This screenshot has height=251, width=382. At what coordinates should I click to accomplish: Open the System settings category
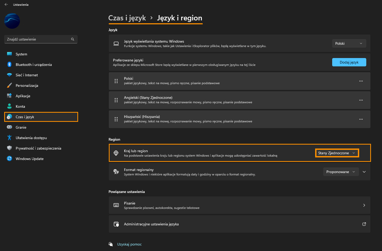pos(41,54)
